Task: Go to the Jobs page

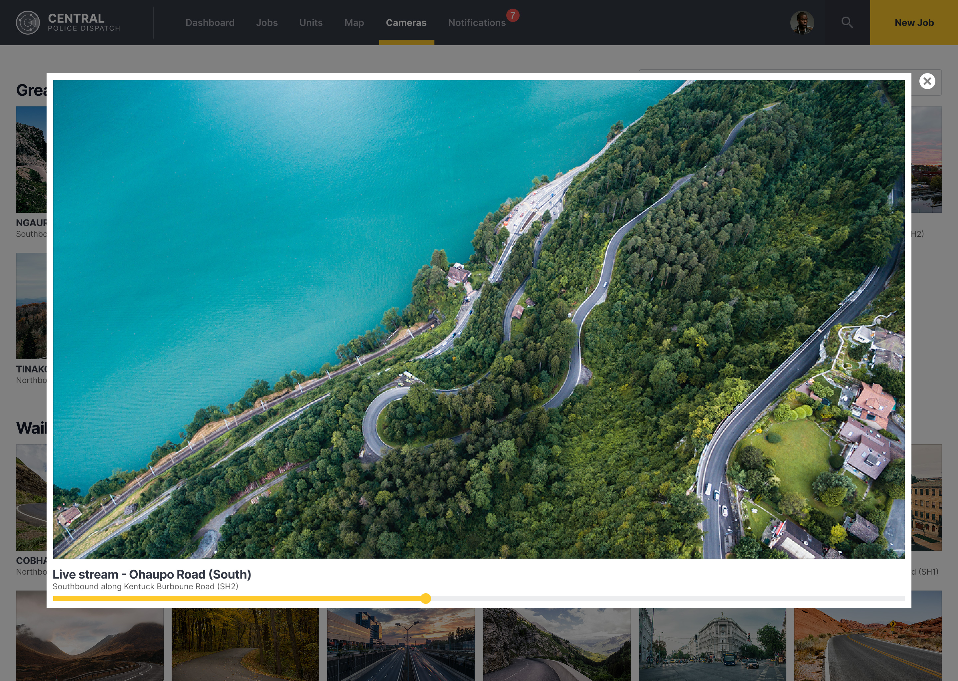Action: [267, 23]
